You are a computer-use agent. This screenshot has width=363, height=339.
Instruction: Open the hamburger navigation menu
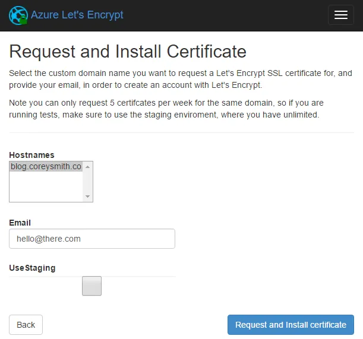[341, 15]
